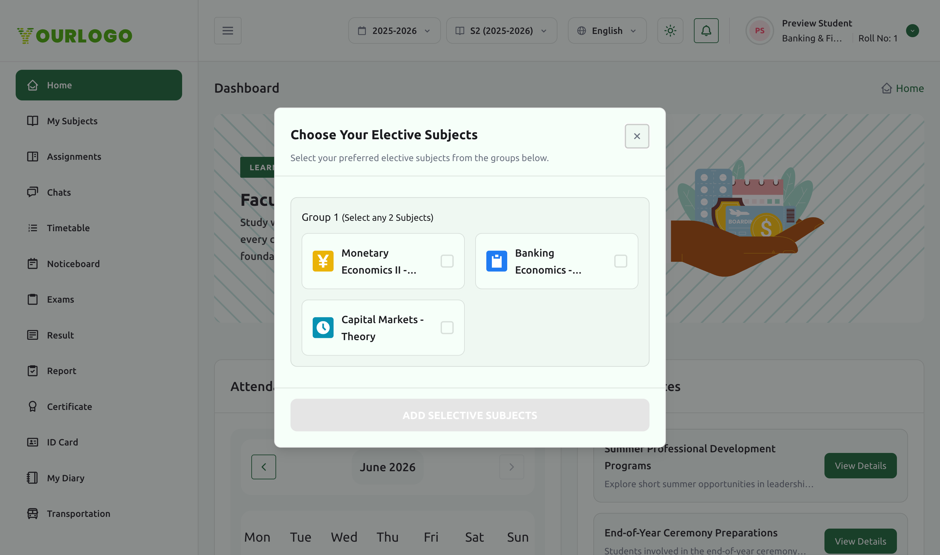The image size is (940, 555).
Task: Close the elective subjects dialog
Action: click(x=637, y=136)
